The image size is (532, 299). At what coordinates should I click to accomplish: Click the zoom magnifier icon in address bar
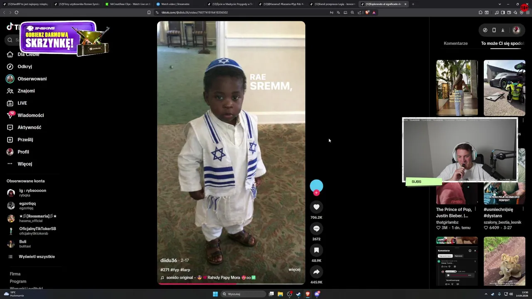[x=352, y=12]
